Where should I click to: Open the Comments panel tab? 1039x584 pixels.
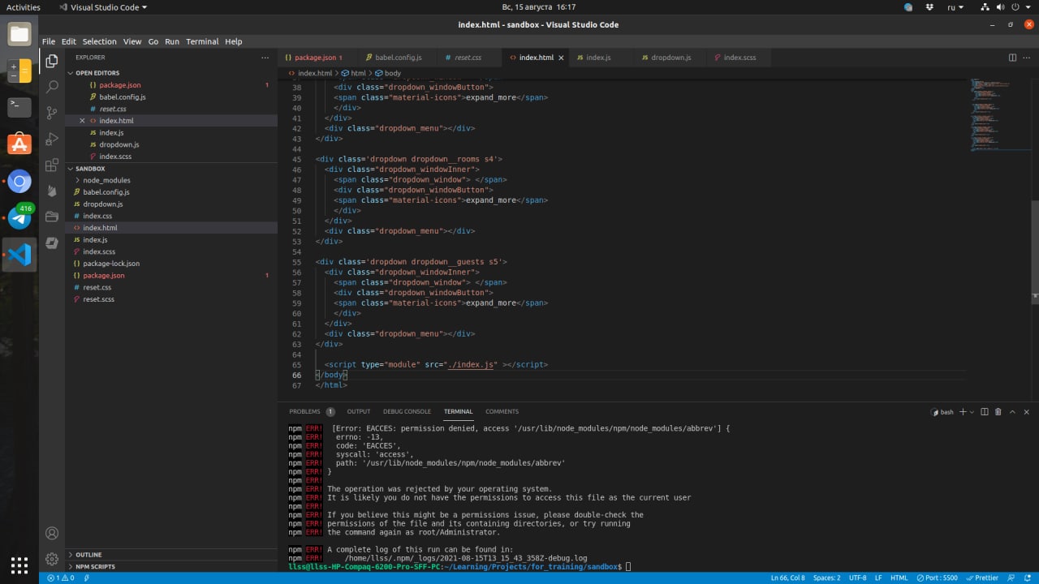pyautogui.click(x=502, y=412)
